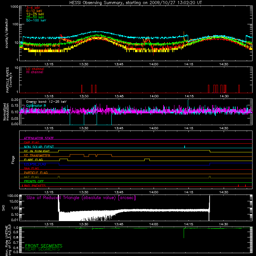Select the red 3-6 keV legend entry

coord(33,8)
